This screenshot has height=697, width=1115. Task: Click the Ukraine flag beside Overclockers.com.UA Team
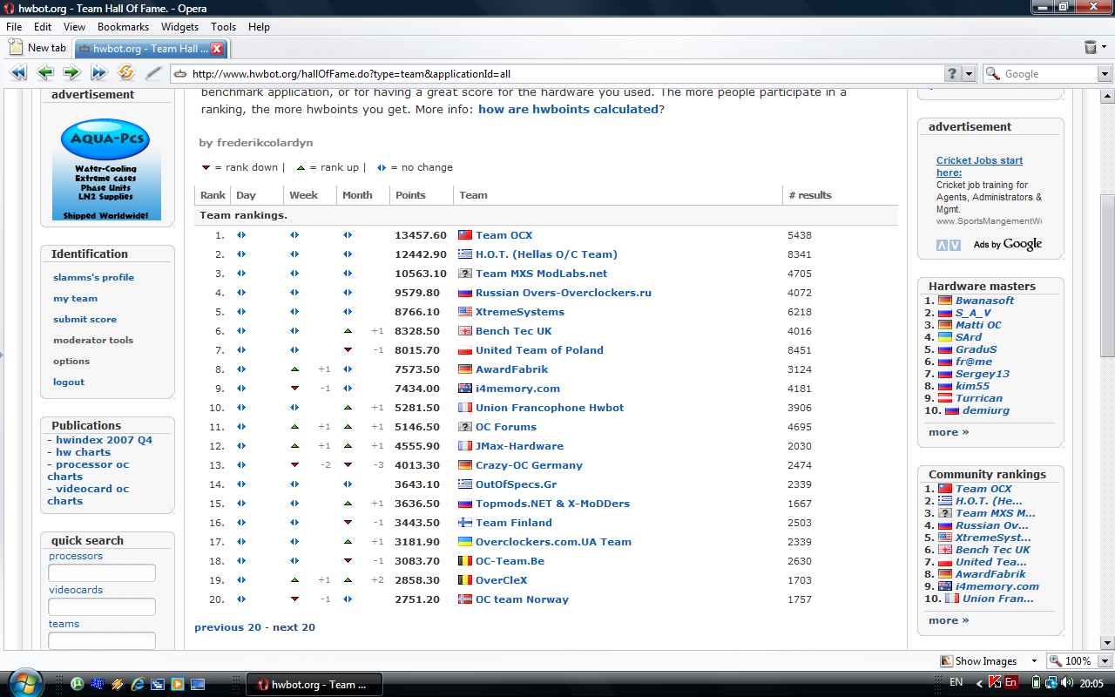coord(465,542)
